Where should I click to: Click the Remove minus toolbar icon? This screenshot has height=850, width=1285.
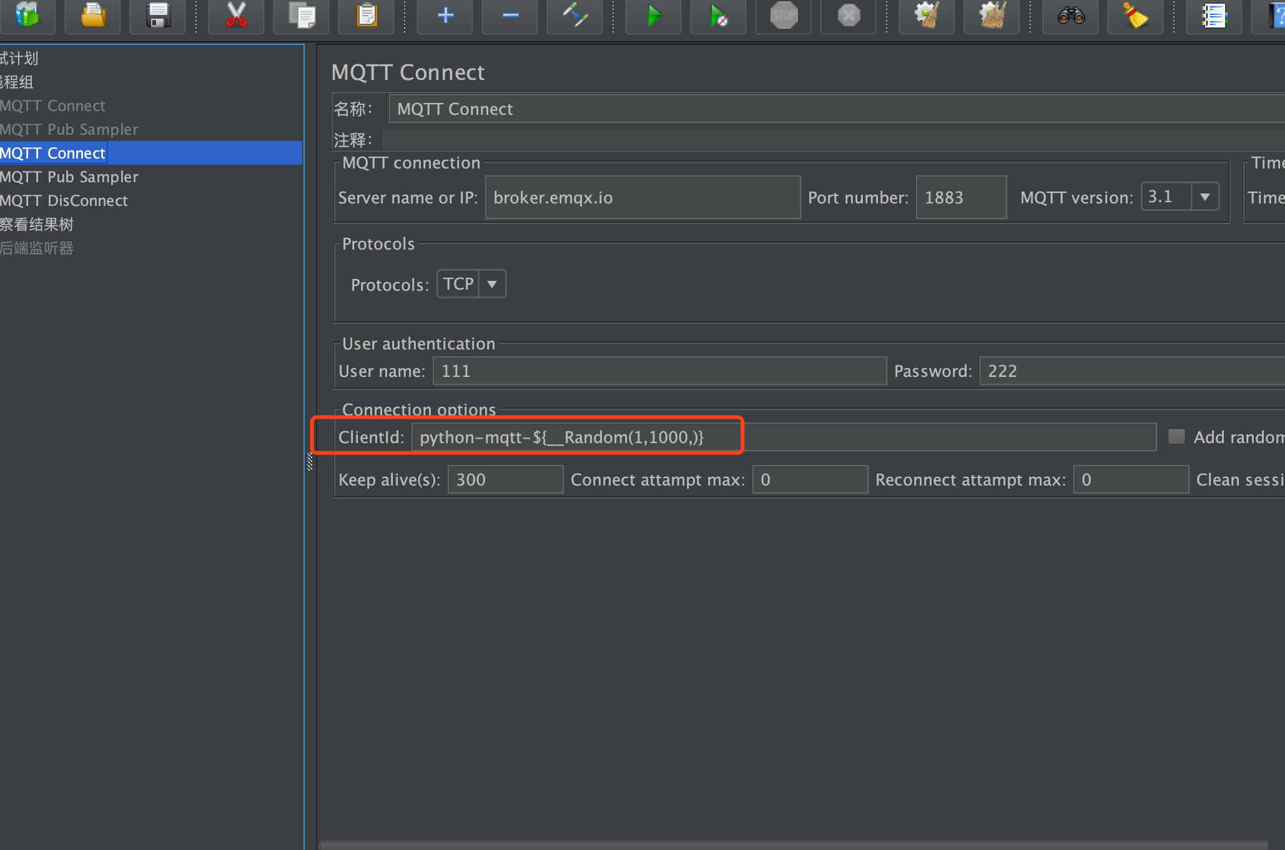[x=510, y=15]
